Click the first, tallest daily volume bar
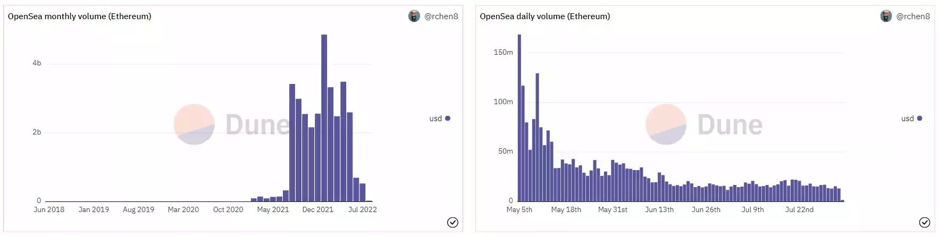Viewport: 939px width, 236px height. pos(519,117)
